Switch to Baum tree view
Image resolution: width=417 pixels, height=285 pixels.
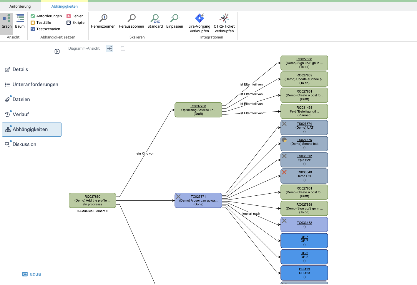coord(20,21)
